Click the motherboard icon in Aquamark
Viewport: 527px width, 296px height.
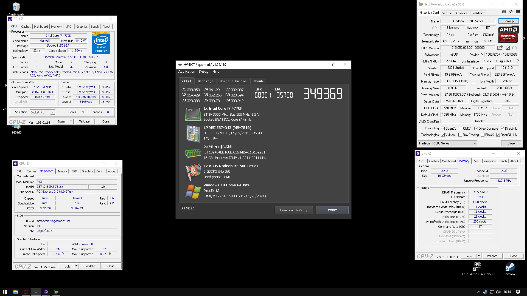pyautogui.click(x=193, y=134)
